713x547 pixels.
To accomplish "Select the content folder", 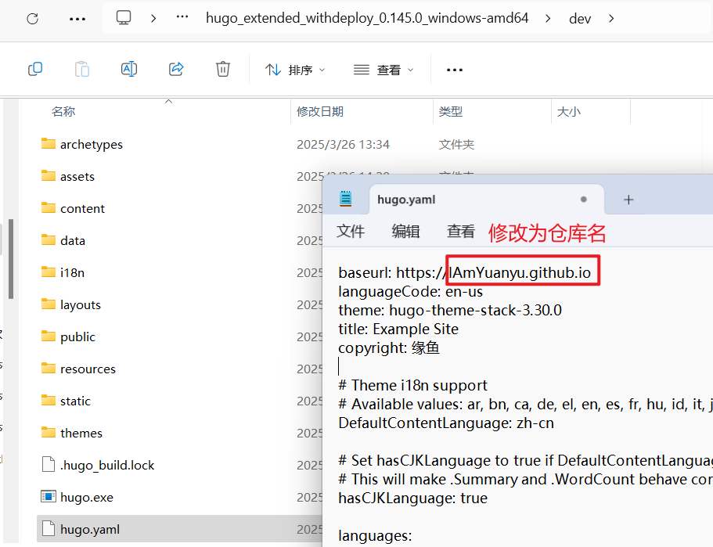I will pos(82,208).
